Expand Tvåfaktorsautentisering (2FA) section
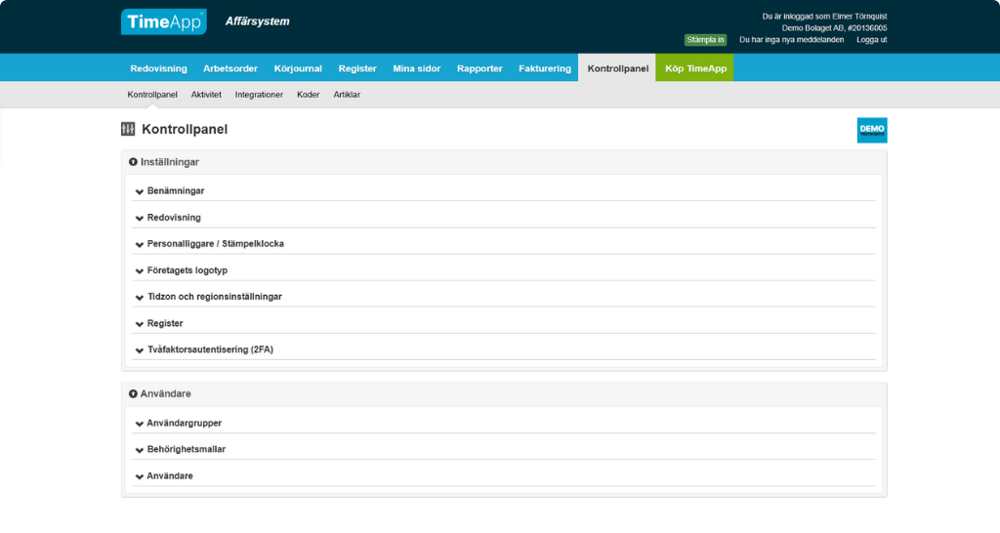The width and height of the screenshot is (1000, 533). coord(210,349)
